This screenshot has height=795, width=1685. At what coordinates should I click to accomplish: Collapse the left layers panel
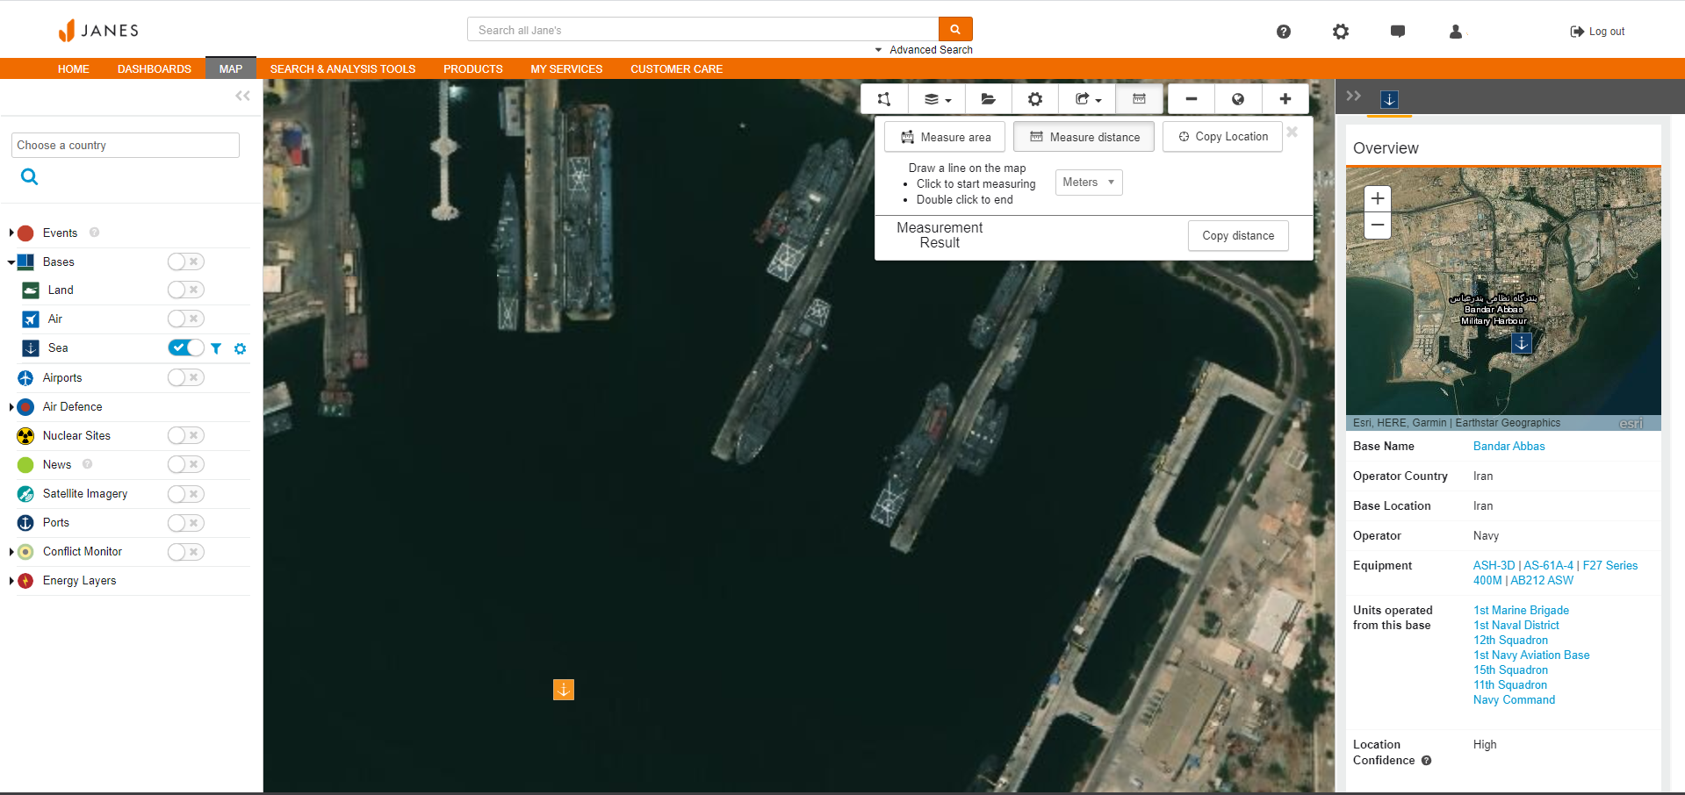[x=242, y=96]
